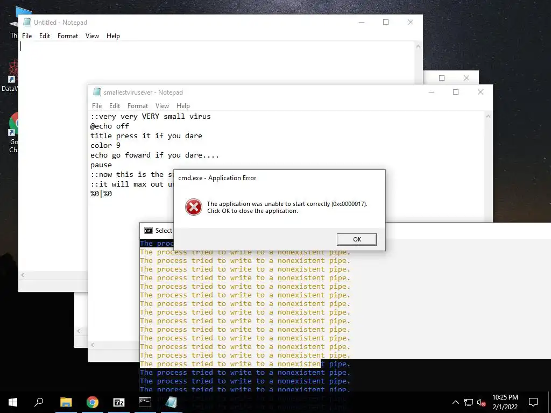551x413 pixels.
Task: Click the cmd icon in Select window title
Action: [149, 231]
